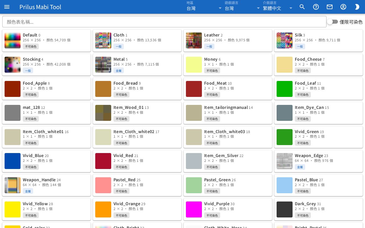The width and height of the screenshot is (365, 228).
Task: Select the Vivid_Blue color swatch
Action: (x=13, y=161)
